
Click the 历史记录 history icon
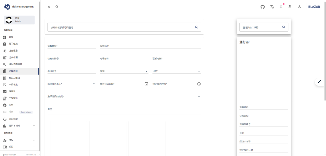point(5,119)
